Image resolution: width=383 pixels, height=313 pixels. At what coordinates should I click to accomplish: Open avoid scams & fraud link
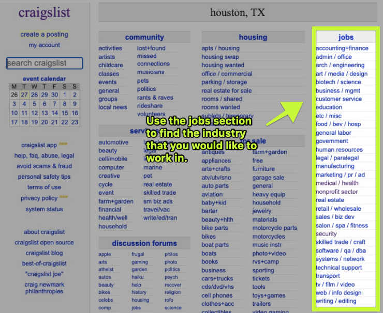tap(44, 166)
